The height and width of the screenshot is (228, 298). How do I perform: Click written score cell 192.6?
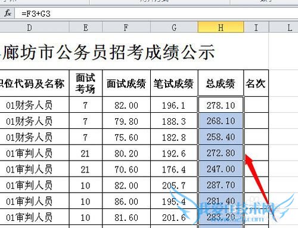tap(174, 153)
